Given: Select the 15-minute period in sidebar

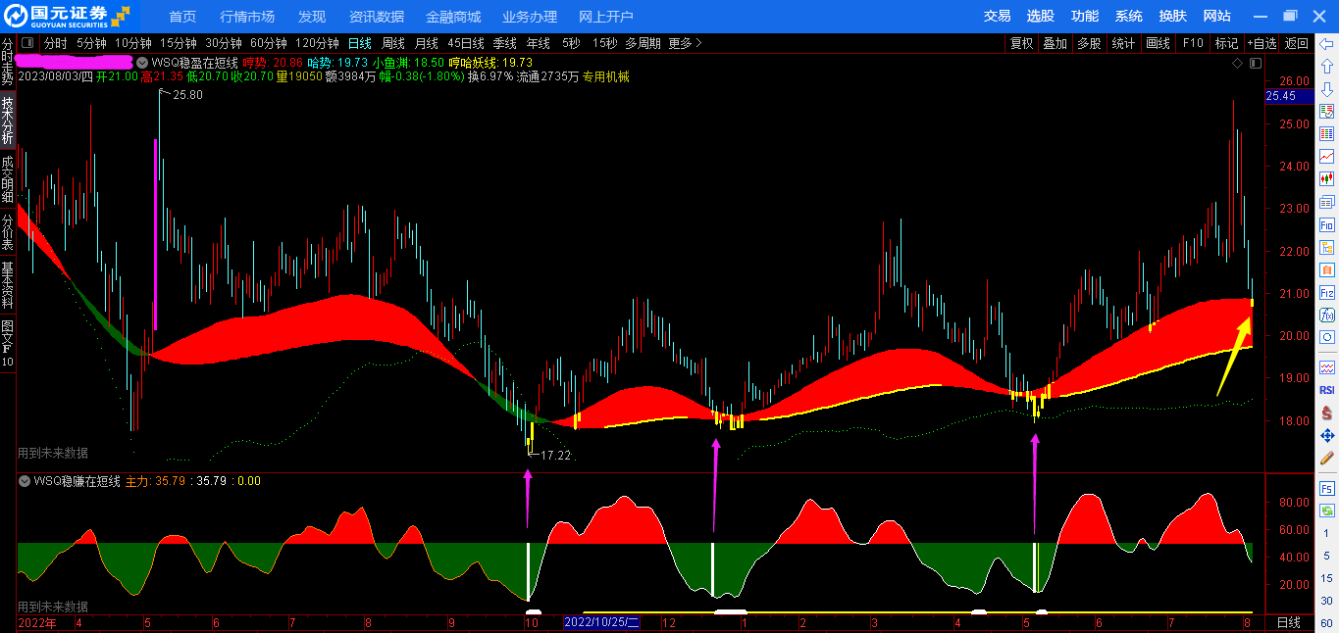Looking at the screenshot, I should click(x=1326, y=578).
